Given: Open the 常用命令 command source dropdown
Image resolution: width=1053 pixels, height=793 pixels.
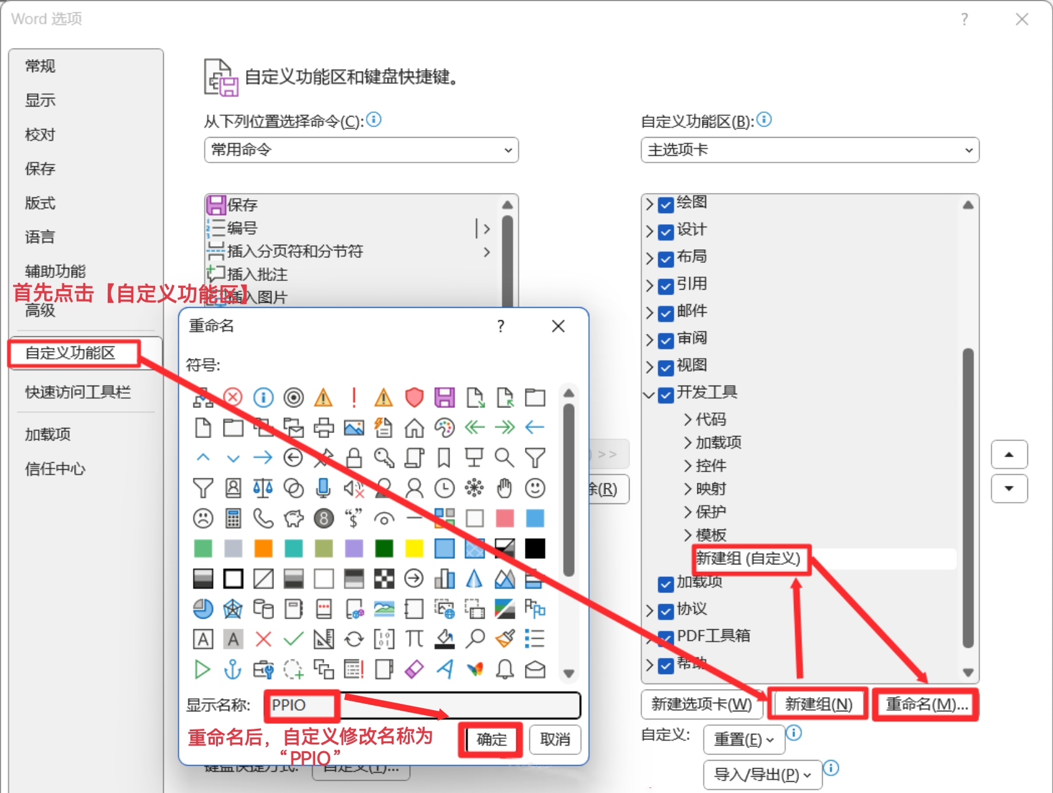Looking at the screenshot, I should click(x=361, y=150).
